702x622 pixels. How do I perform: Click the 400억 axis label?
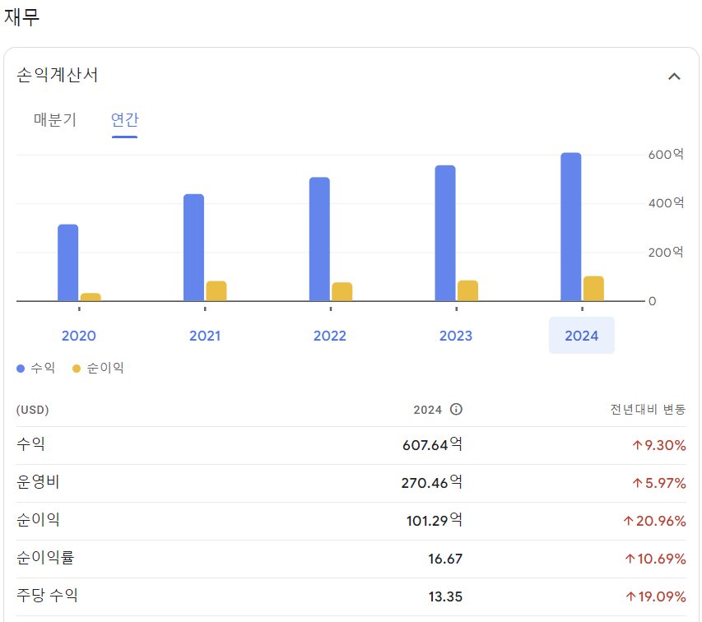click(666, 203)
